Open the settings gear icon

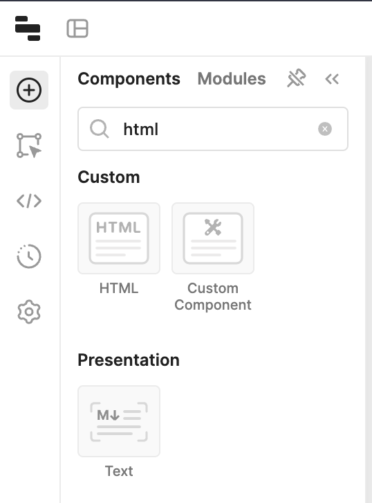coord(29,312)
